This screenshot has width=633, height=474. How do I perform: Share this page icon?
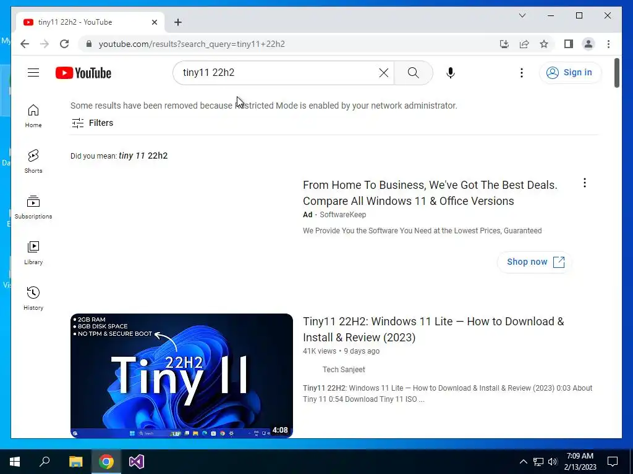tap(524, 44)
